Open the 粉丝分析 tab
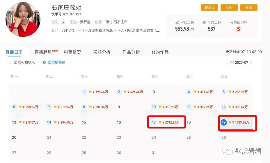Viewport: 270px width, 163px height. pyautogui.click(x=102, y=52)
